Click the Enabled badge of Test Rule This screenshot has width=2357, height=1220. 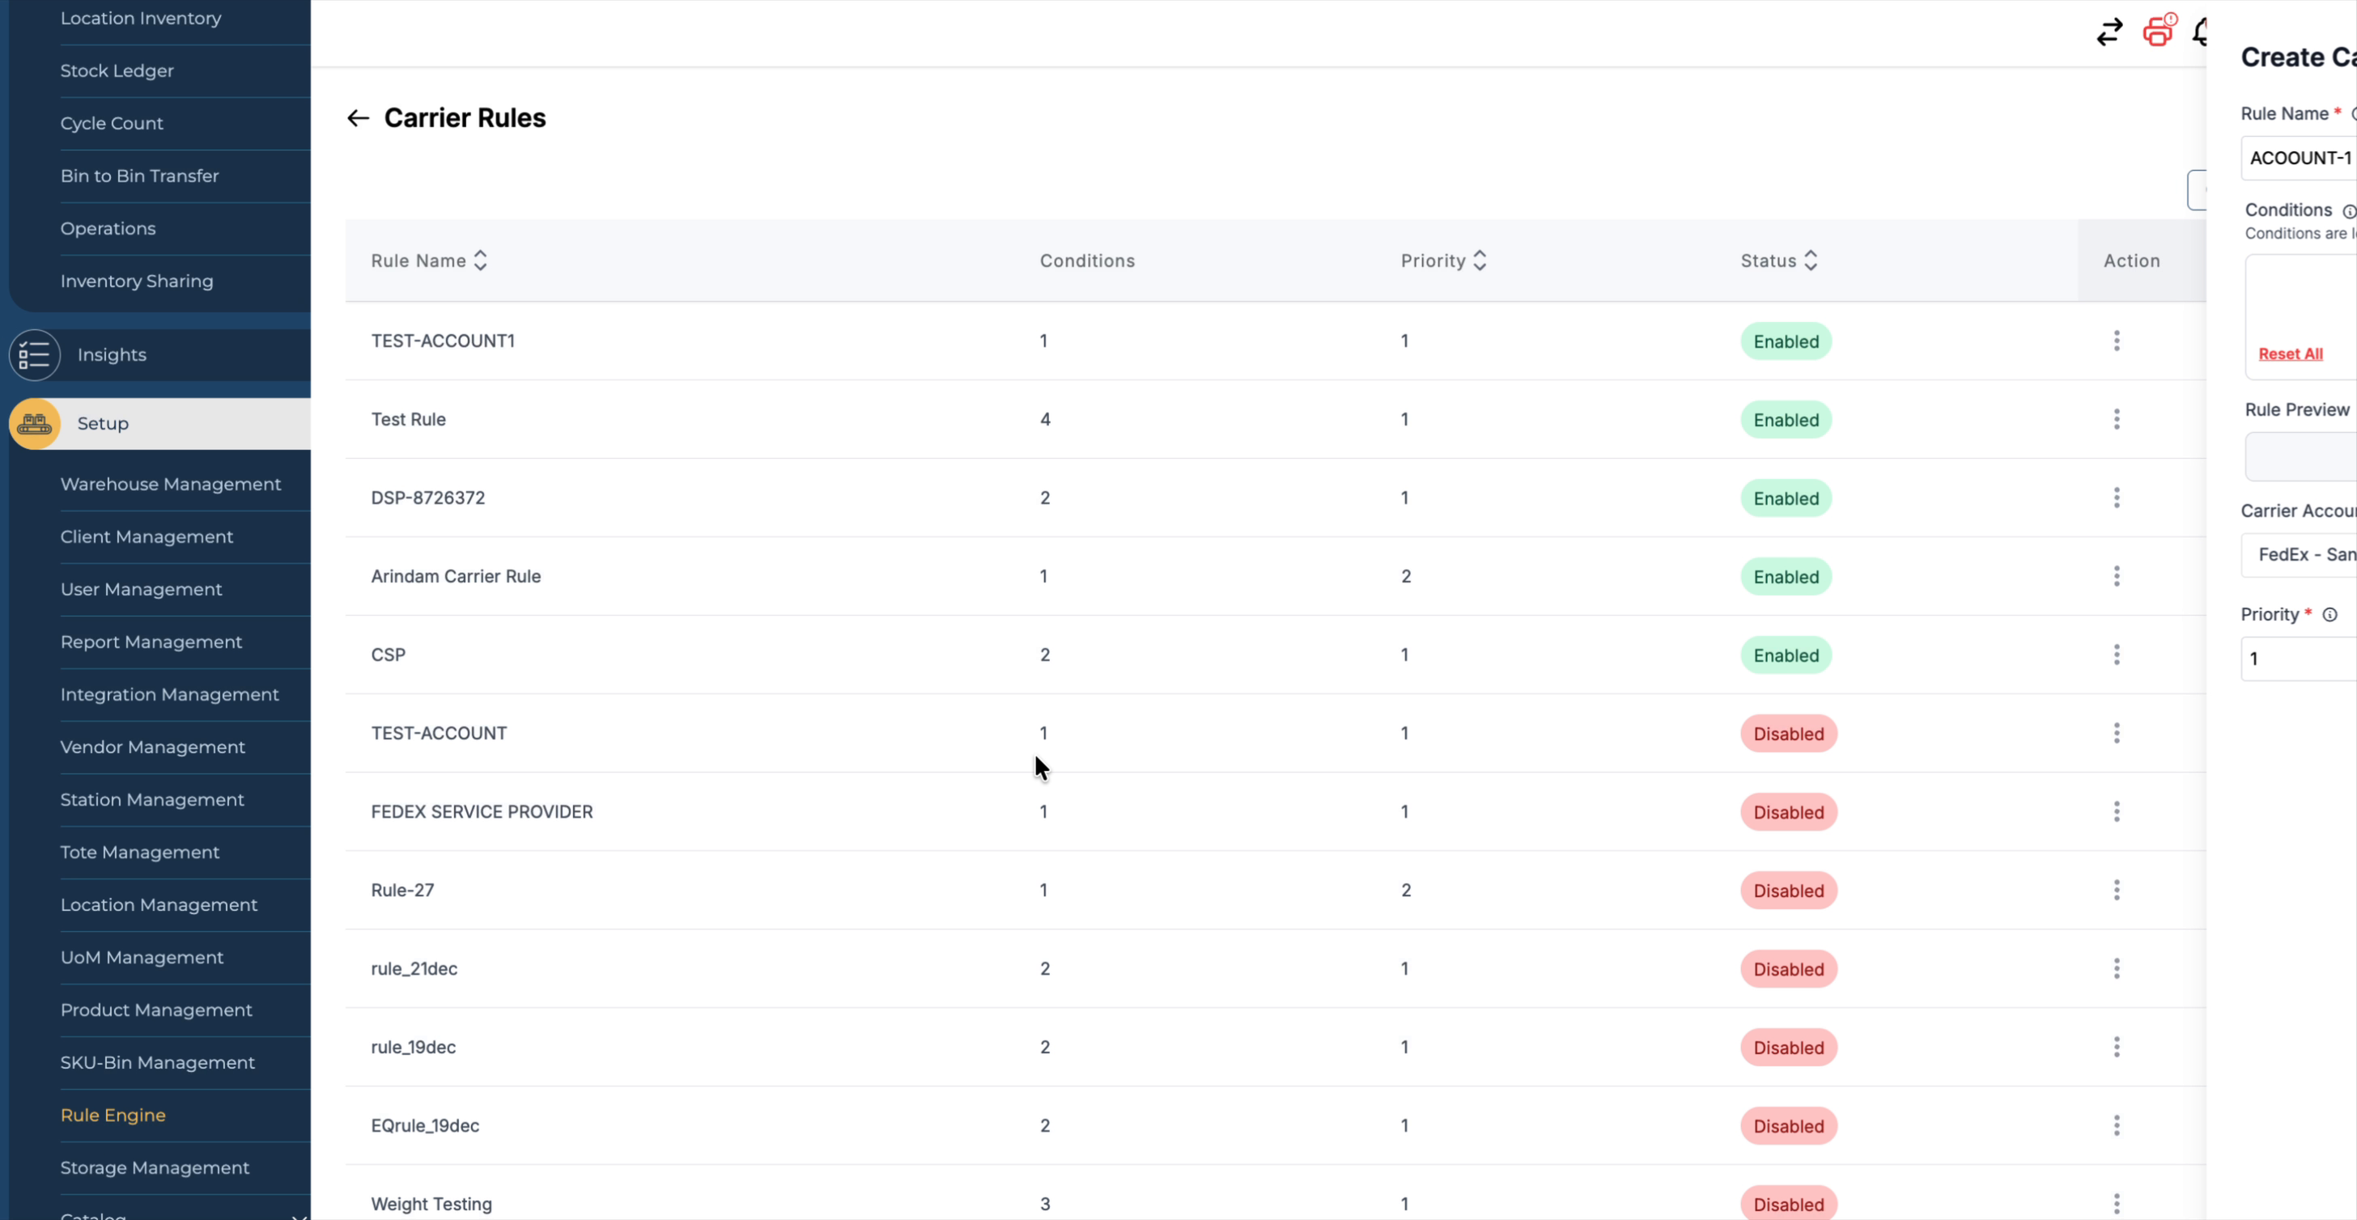click(x=1785, y=420)
